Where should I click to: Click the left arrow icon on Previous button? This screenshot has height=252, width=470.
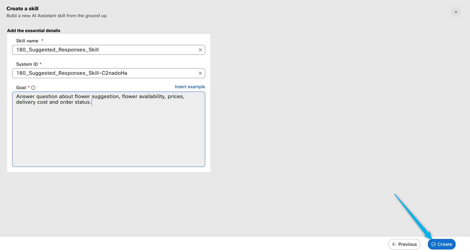[394, 244]
